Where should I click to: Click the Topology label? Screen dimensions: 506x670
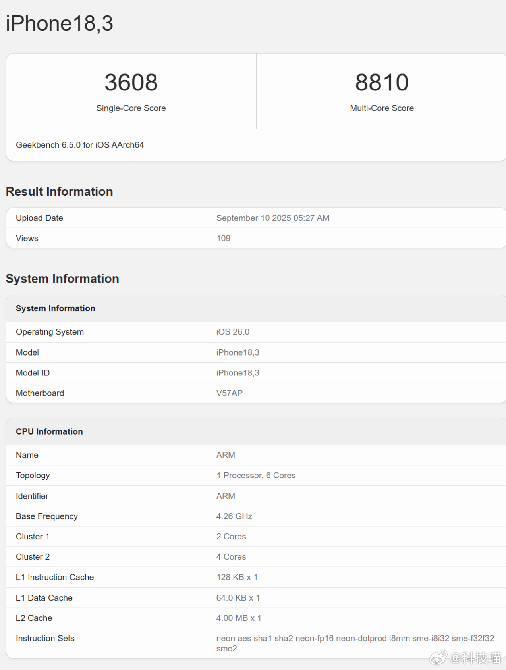[33, 476]
